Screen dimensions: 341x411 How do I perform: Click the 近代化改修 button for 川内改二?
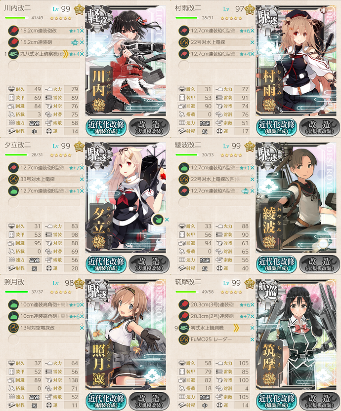[106, 127]
